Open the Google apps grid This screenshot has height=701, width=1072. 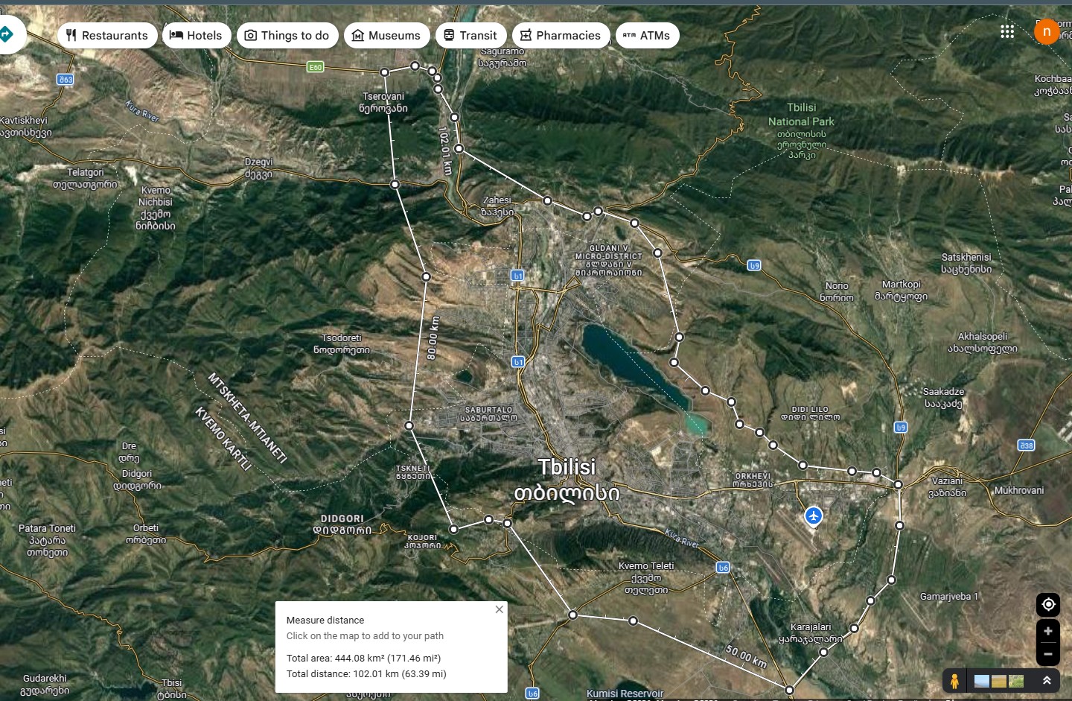1007,31
